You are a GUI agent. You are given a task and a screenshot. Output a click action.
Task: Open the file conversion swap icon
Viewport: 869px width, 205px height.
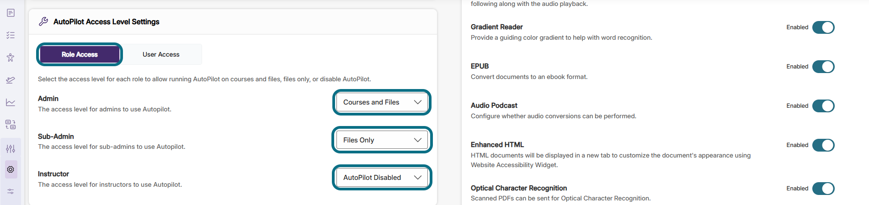[x=11, y=125]
